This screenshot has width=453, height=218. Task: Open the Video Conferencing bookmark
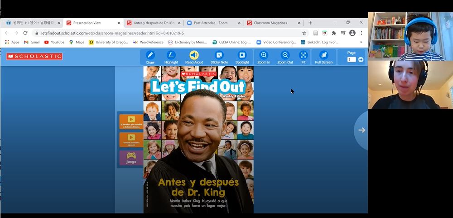[x=276, y=42]
